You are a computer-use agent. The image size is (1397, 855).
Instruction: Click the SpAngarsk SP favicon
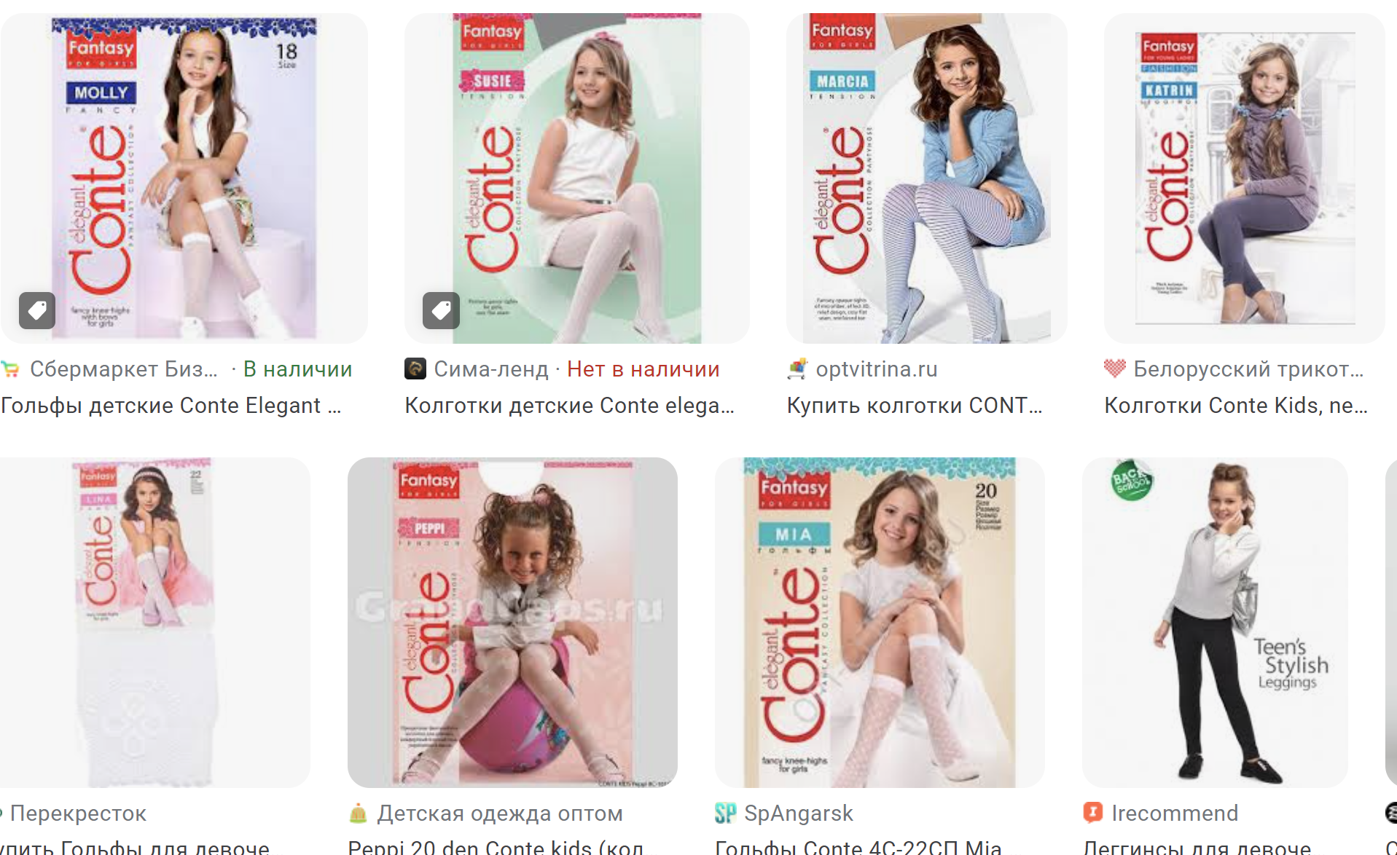(x=725, y=813)
